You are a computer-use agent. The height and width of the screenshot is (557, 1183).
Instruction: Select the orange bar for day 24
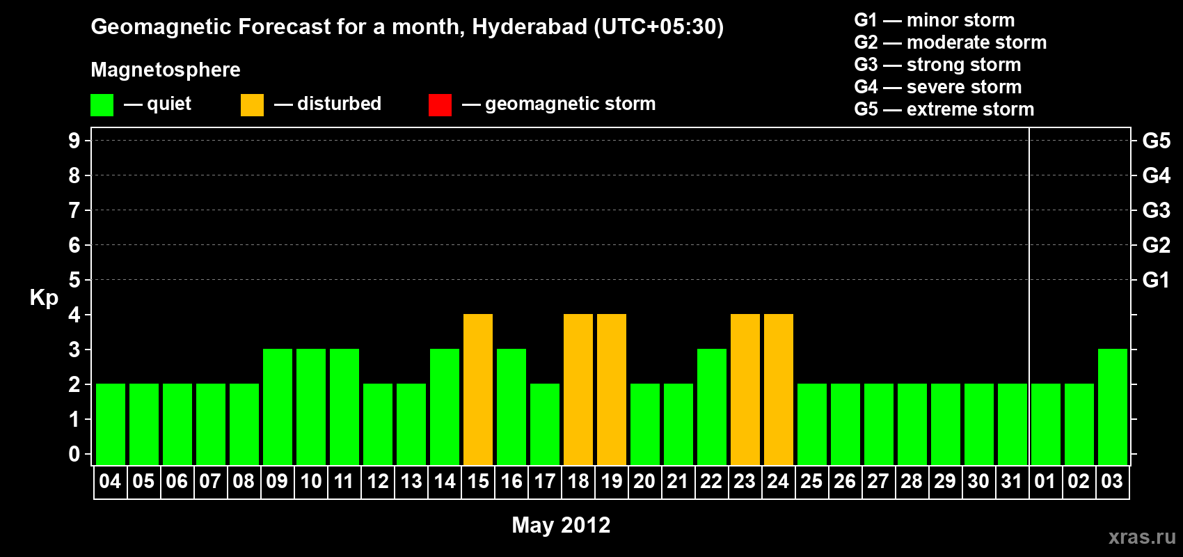tap(779, 389)
